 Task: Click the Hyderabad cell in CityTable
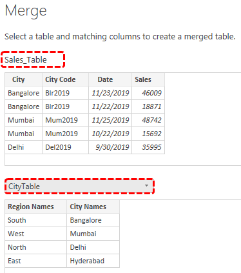coord(93,261)
